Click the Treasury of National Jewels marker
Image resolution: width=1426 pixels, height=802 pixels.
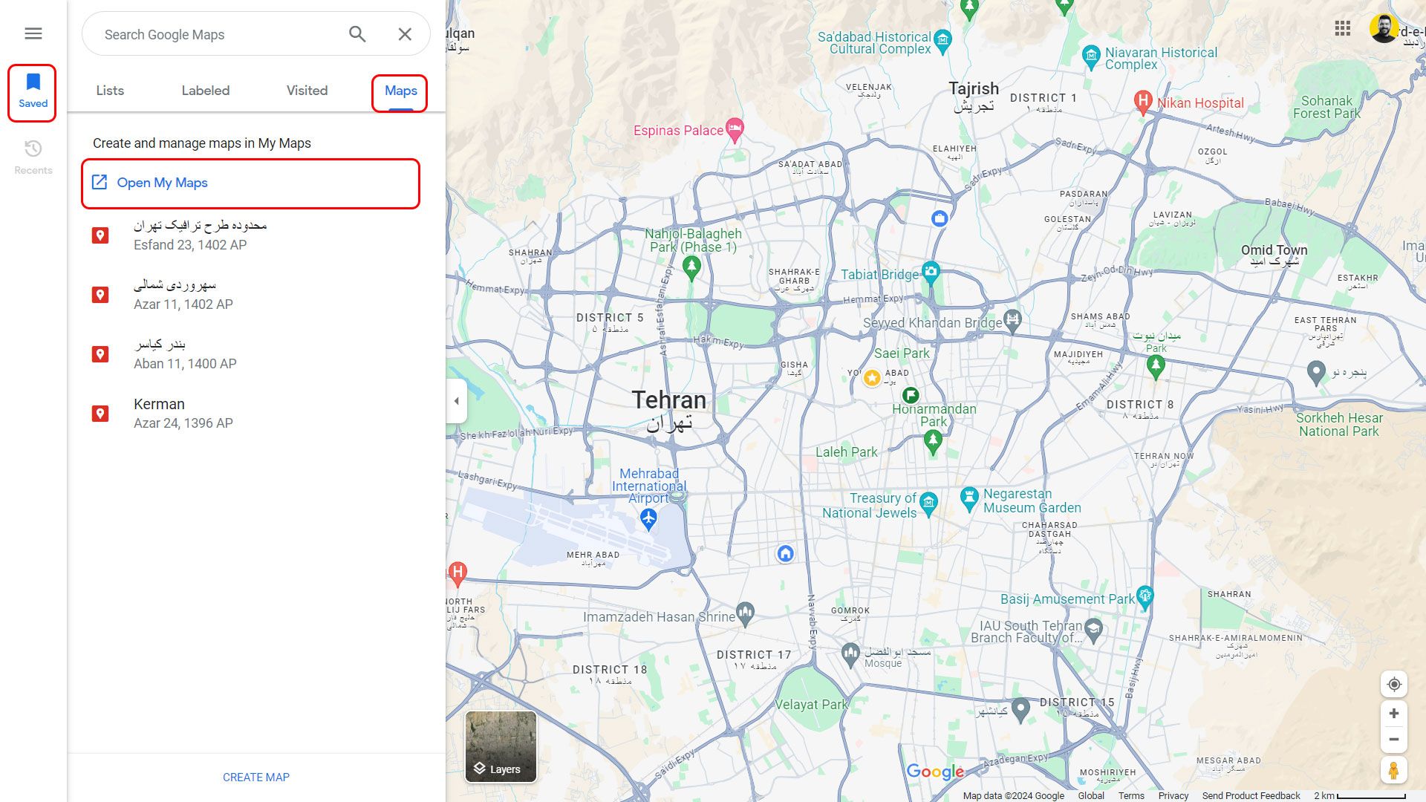click(928, 504)
